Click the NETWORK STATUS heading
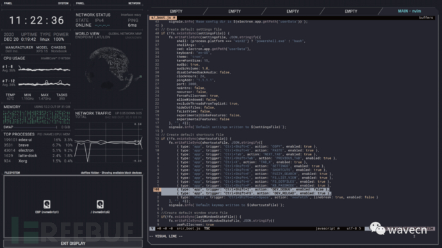442x248 pixels. (93, 15)
